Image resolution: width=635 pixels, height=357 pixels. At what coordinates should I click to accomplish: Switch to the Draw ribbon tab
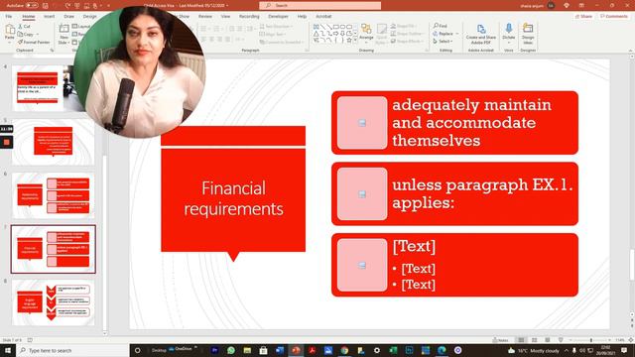click(68, 17)
